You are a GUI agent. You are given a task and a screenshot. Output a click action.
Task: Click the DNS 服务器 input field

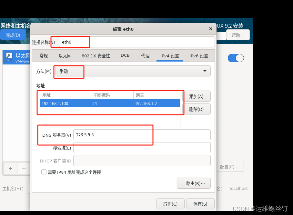pyautogui.click(x=142, y=135)
